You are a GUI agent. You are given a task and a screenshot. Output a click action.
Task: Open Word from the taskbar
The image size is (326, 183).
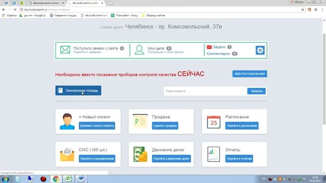tap(81, 179)
